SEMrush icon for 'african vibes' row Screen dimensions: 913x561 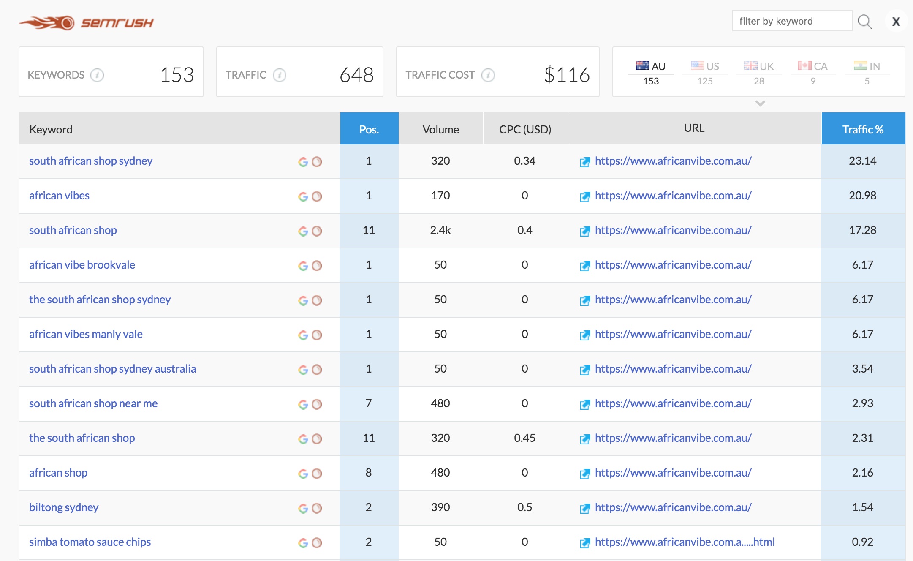(317, 196)
